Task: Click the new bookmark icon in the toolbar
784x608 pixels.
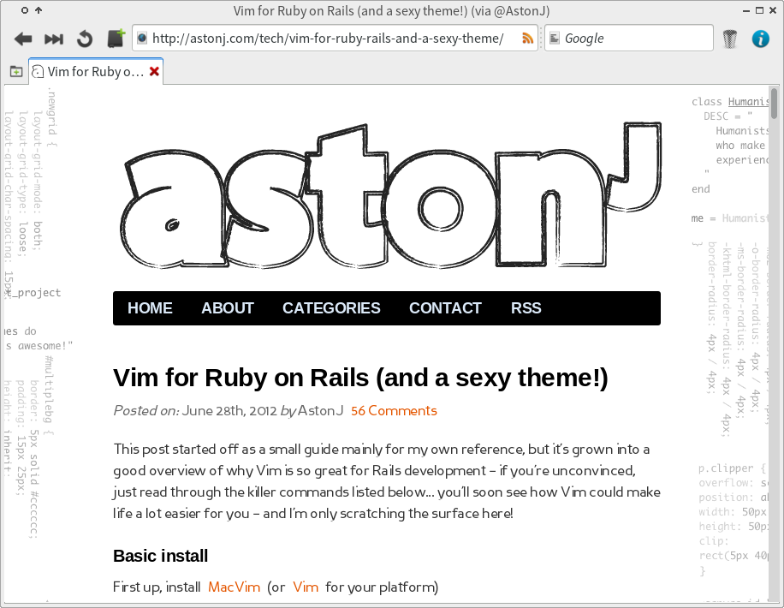Action: click(116, 39)
